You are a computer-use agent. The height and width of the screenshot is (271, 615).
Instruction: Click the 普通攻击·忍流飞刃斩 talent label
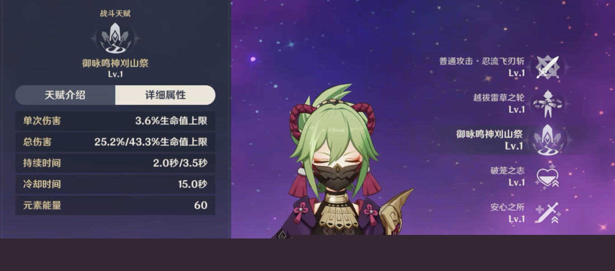coord(482,61)
